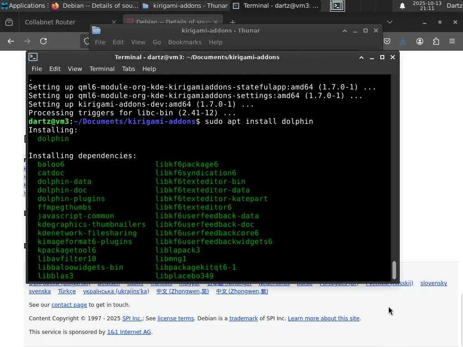Click the terminal launcher icon in the panel
The width and height of the screenshot is (463, 347).
337,6
